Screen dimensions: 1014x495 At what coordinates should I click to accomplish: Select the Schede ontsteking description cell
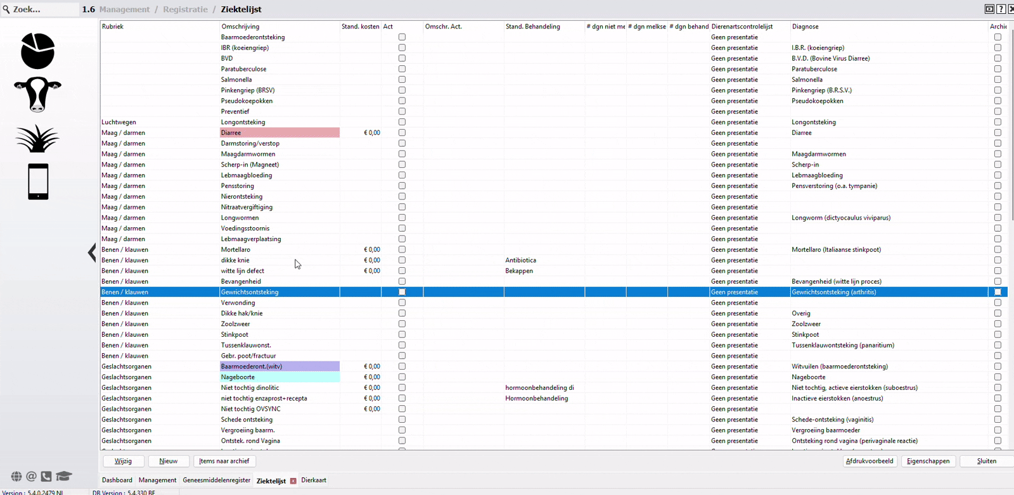(x=279, y=420)
